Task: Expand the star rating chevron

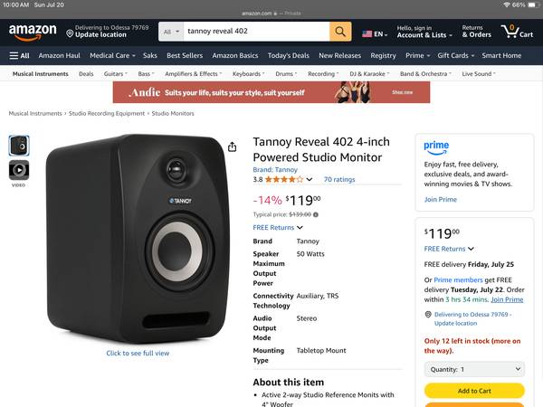Action: [310, 179]
